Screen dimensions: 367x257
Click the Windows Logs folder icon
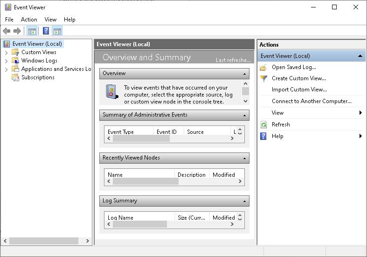coord(15,60)
